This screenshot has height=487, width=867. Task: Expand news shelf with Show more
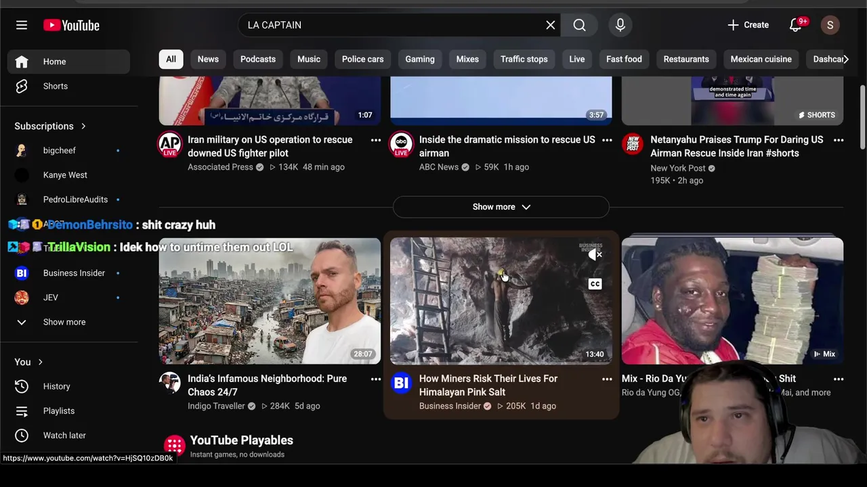(x=501, y=207)
